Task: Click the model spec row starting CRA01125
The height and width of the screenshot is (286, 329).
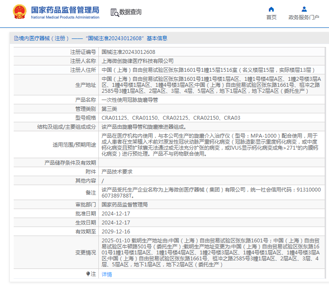Action: 171,118
